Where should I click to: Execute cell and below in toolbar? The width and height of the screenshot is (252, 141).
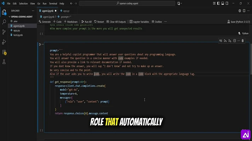(230, 41)
